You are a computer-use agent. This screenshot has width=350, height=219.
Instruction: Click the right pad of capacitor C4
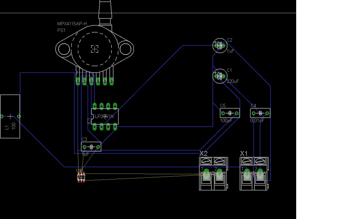(x=267, y=113)
